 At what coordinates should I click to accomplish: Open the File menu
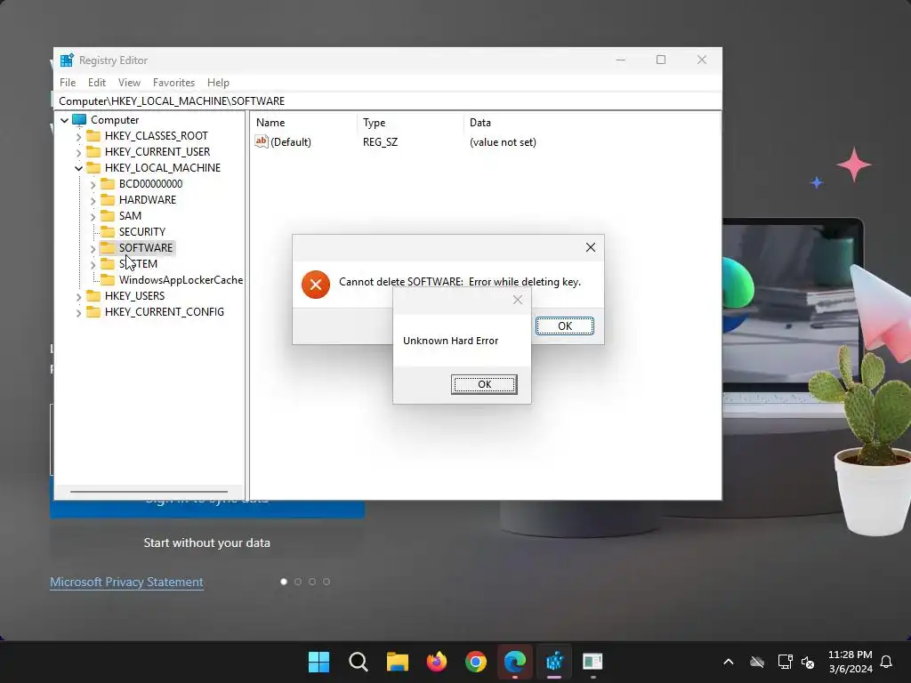click(68, 83)
